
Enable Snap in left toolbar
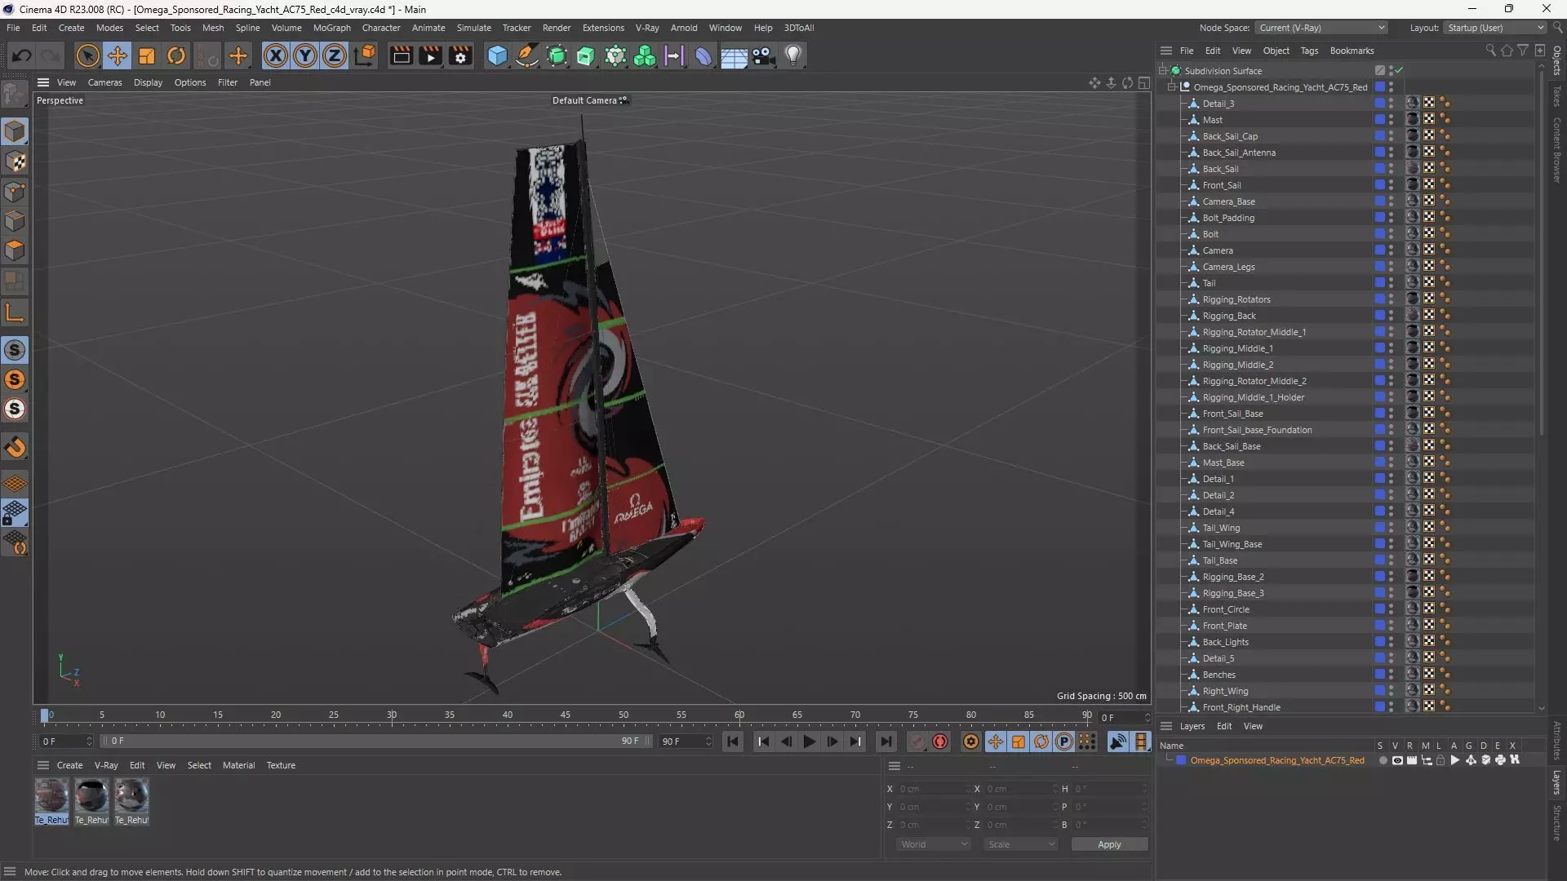click(x=15, y=350)
